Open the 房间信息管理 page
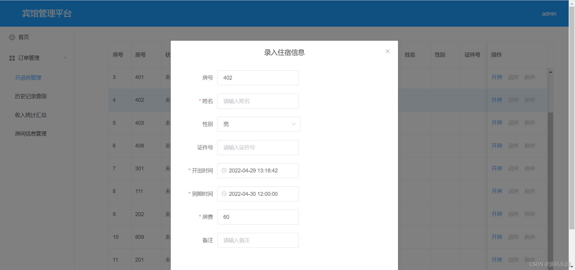Screen dimensions: 575x270 click(x=31, y=134)
